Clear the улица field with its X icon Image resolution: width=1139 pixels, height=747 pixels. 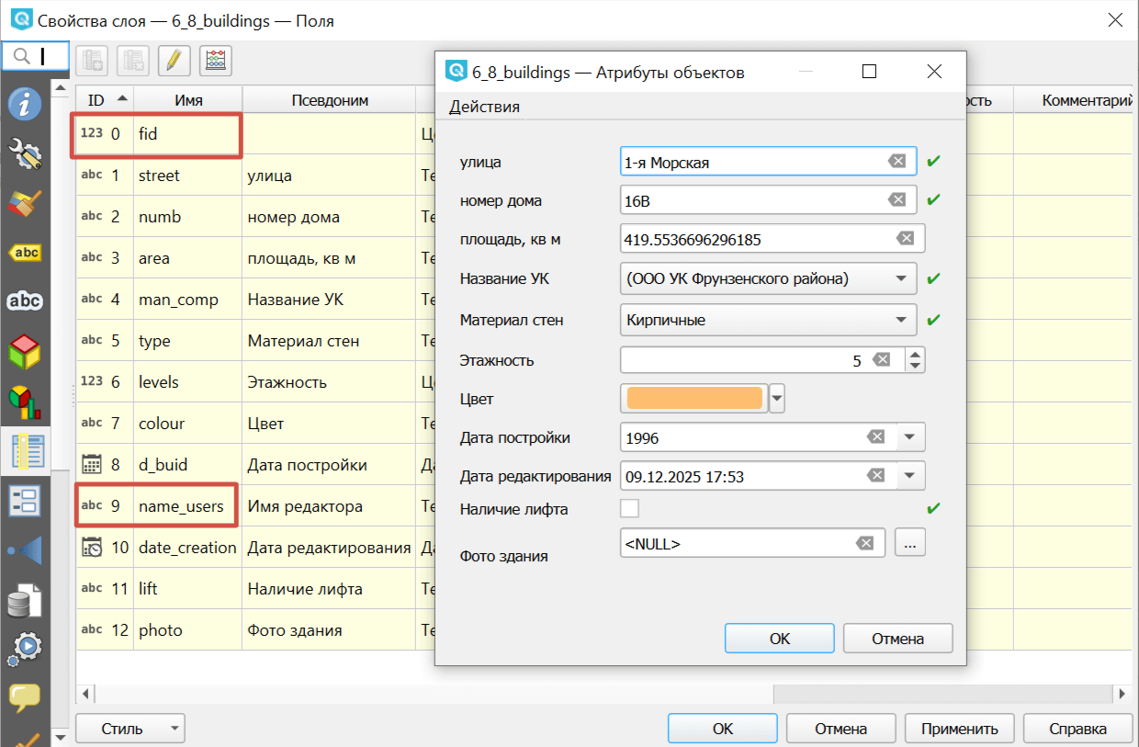(897, 162)
